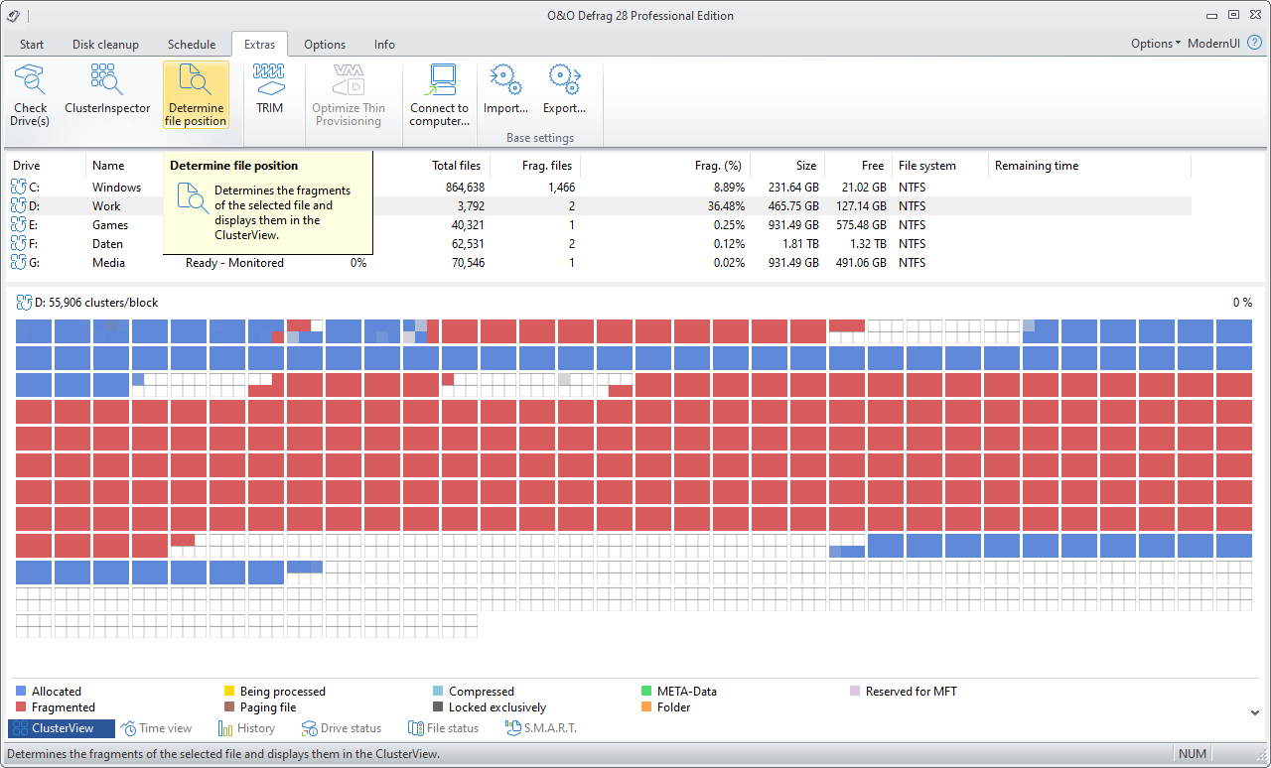Viewport: 1271px width, 768px height.
Task: Click the META-Data green swatch
Action: [x=647, y=691]
